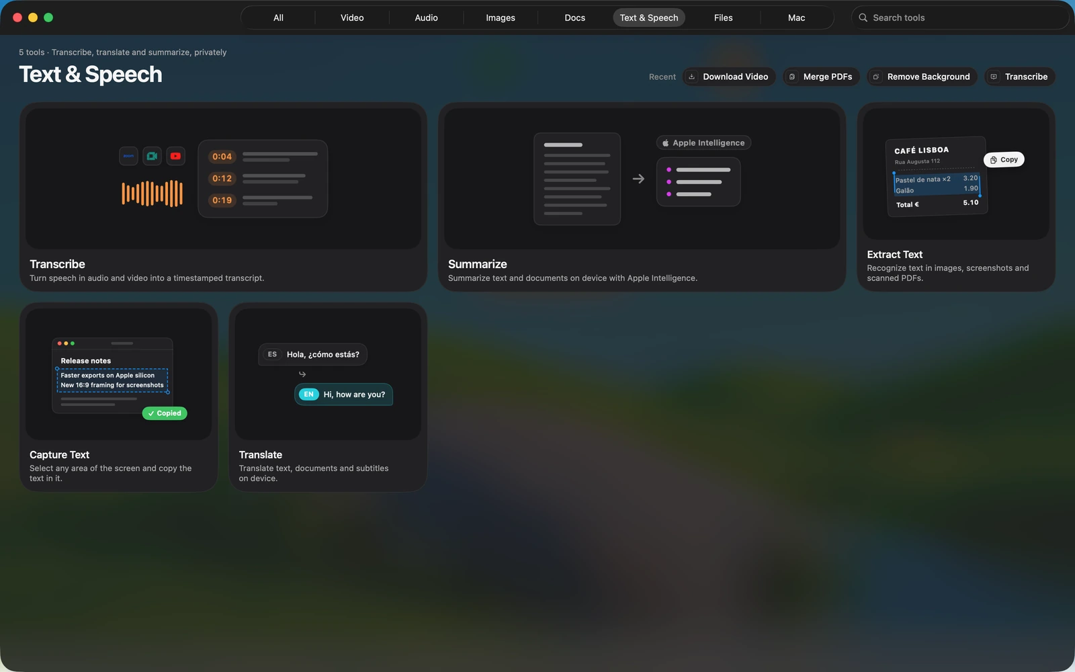Open recent Remove Background tool
The width and height of the screenshot is (1075, 672).
click(922, 77)
